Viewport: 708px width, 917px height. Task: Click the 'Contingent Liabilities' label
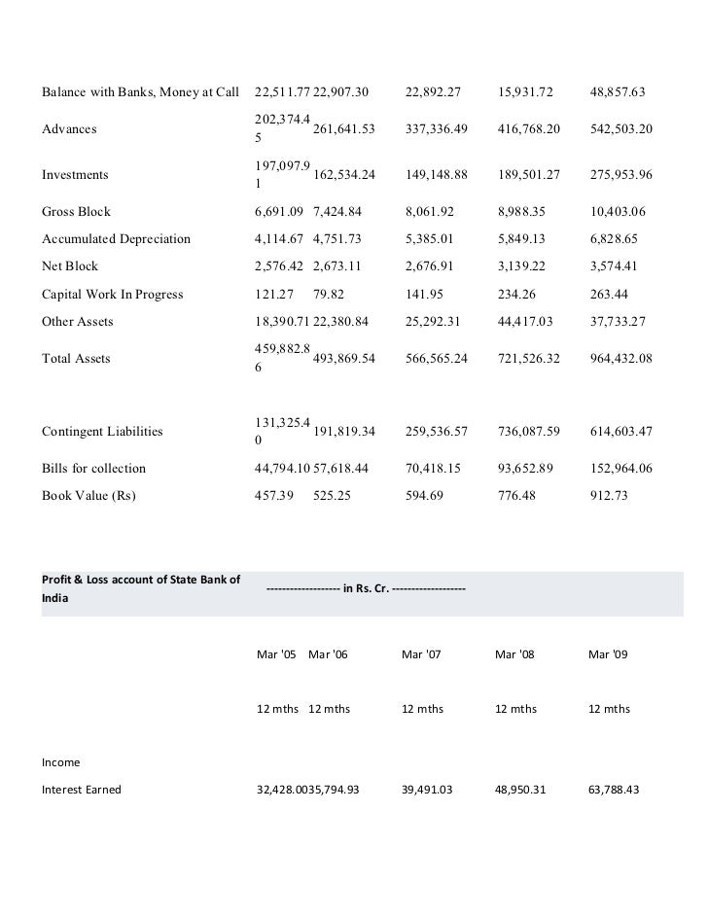coord(102,431)
